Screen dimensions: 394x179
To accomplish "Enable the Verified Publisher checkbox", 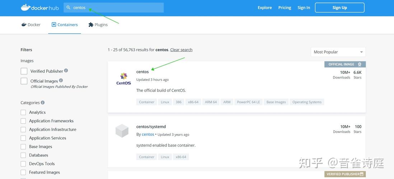I will (x=24, y=71).
